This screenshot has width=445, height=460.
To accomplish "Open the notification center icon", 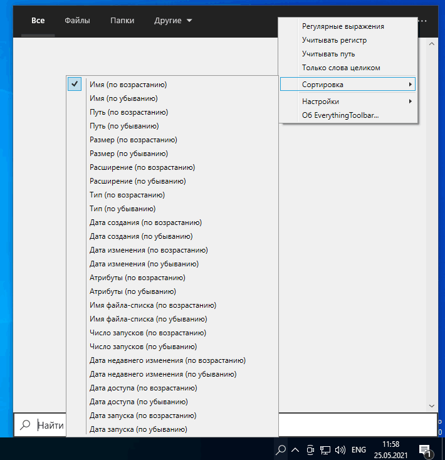I will point(425,451).
